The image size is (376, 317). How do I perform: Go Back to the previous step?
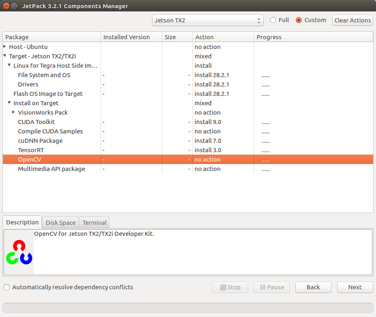(x=313, y=287)
